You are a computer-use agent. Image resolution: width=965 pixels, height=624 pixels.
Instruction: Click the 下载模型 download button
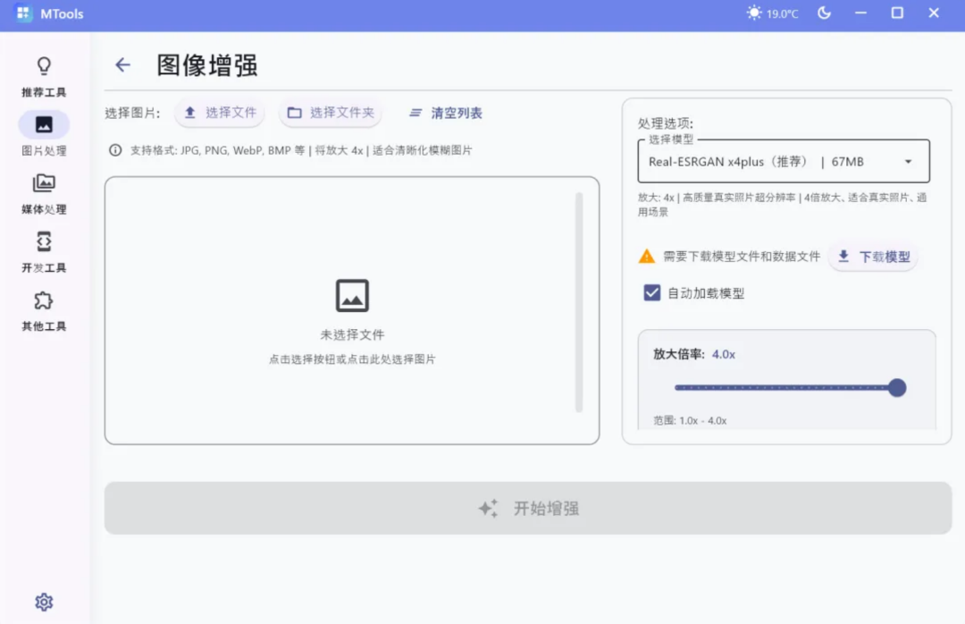coord(874,257)
